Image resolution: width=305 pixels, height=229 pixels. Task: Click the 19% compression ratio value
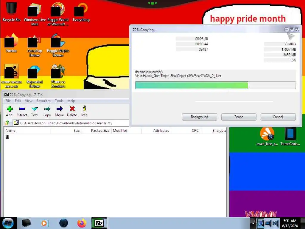click(293, 60)
